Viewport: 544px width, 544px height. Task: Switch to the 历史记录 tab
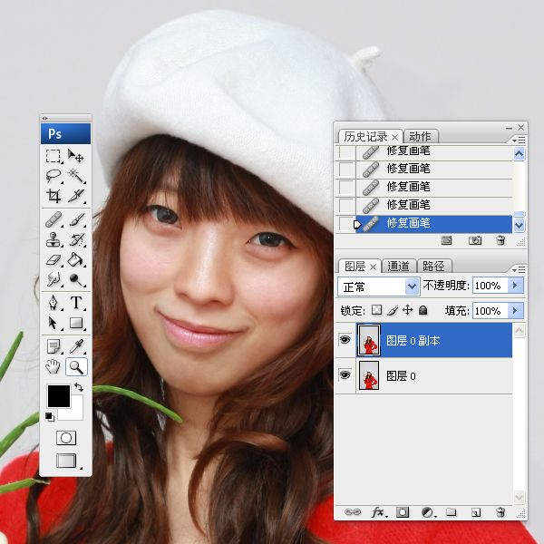point(365,137)
